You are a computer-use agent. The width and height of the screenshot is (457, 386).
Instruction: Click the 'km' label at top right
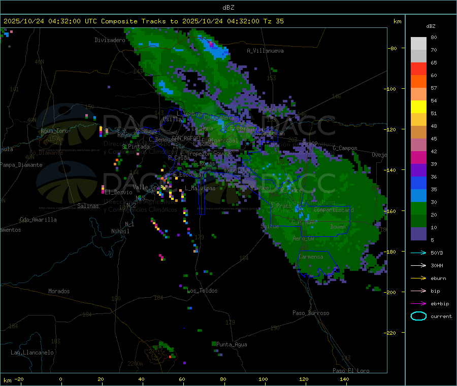pyautogui.click(x=397, y=21)
